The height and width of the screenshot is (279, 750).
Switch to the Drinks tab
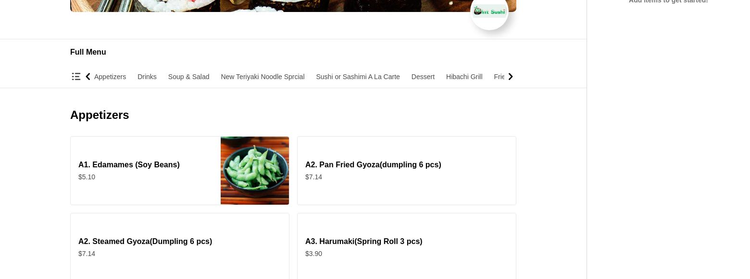[147, 77]
